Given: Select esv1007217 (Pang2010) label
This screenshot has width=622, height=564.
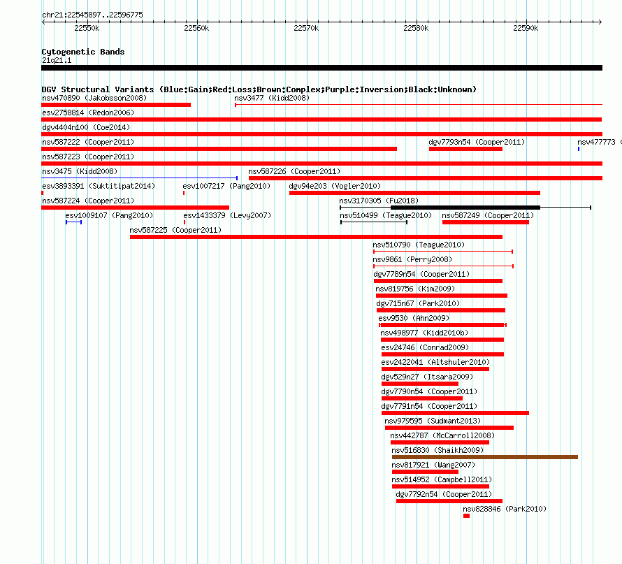Looking at the screenshot, I should [226, 186].
